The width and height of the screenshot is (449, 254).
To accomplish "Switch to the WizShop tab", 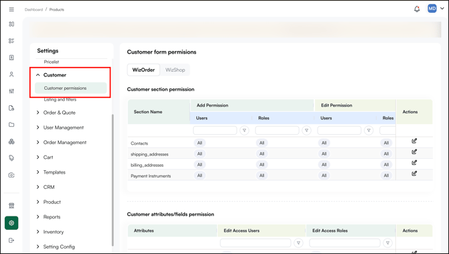I will pyautogui.click(x=175, y=70).
